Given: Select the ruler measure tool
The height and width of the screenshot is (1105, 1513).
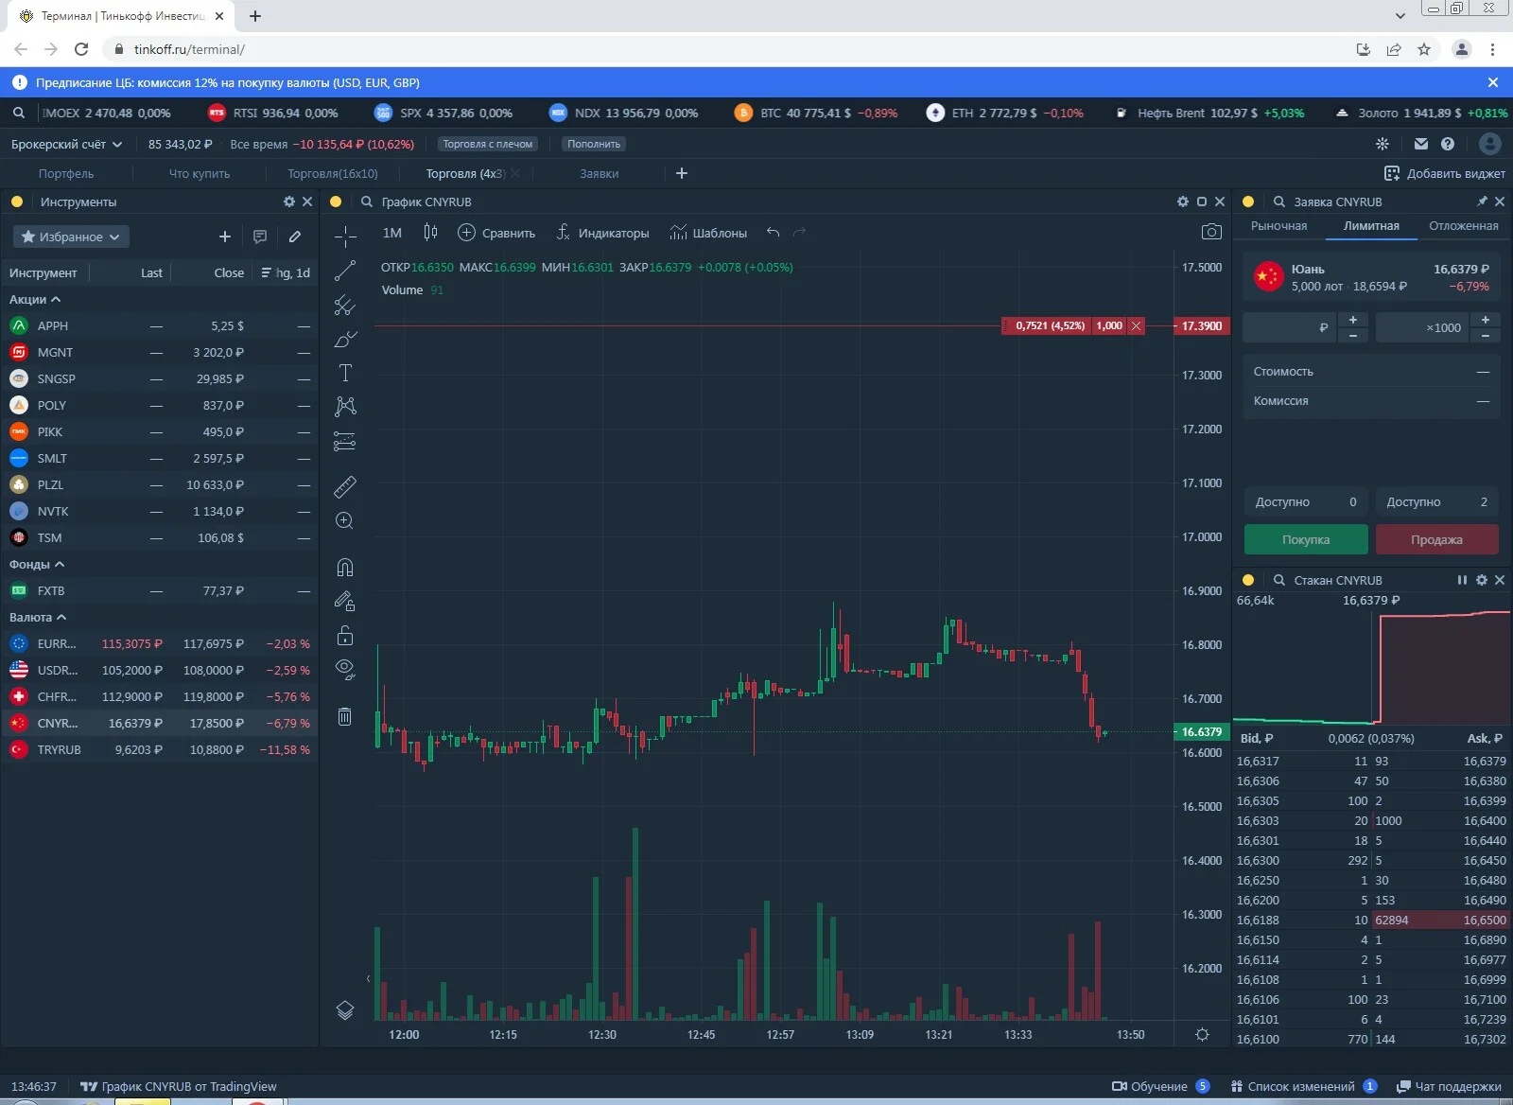Looking at the screenshot, I should click(x=345, y=486).
